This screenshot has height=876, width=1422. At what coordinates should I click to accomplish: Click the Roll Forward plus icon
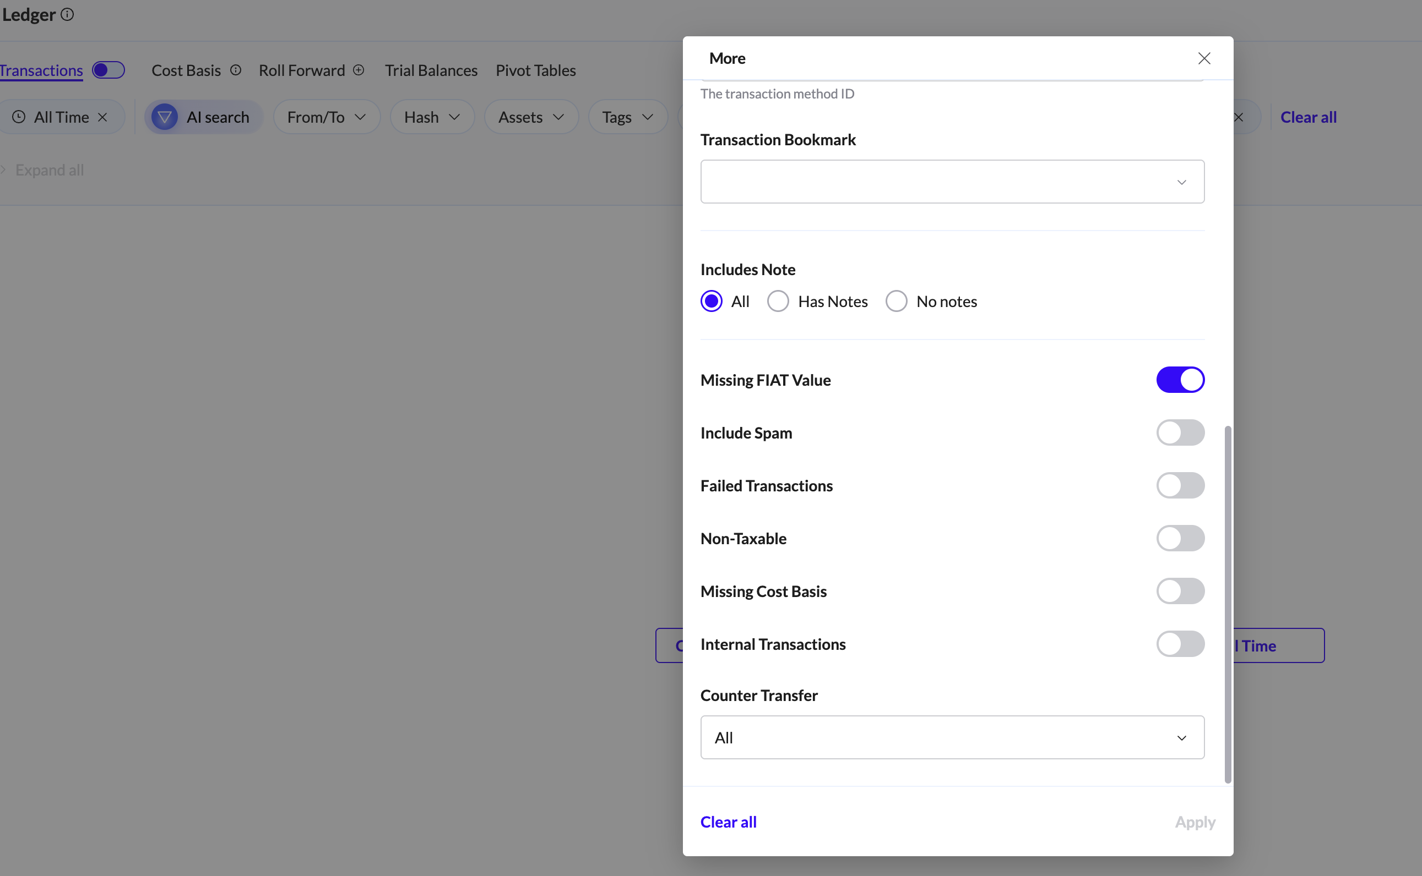tap(359, 70)
